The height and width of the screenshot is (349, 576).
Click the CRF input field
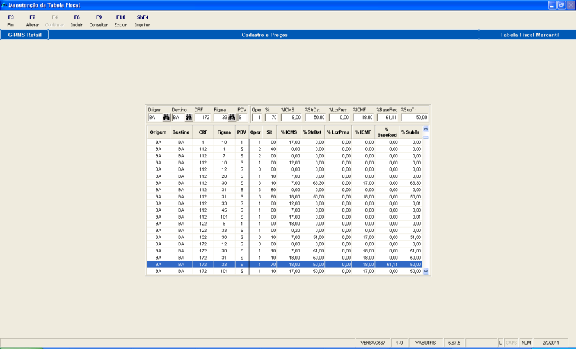[x=202, y=118]
